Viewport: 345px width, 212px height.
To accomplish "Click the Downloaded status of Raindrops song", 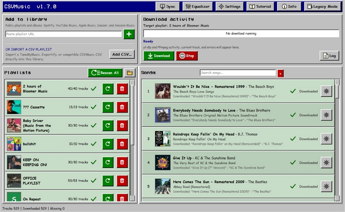I will 308,139.
